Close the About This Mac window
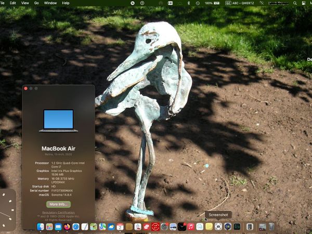The width and height of the screenshot is (312, 234). pos(26,88)
